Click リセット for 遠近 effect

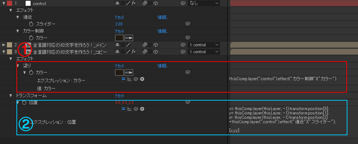[x=120, y=17]
